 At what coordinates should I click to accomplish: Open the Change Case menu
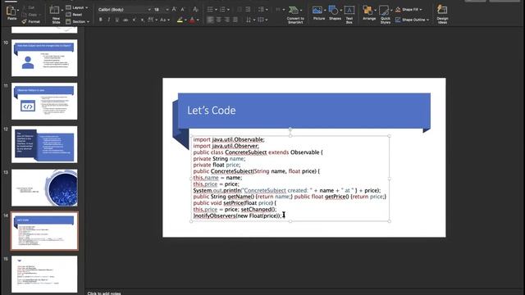tap(164, 20)
